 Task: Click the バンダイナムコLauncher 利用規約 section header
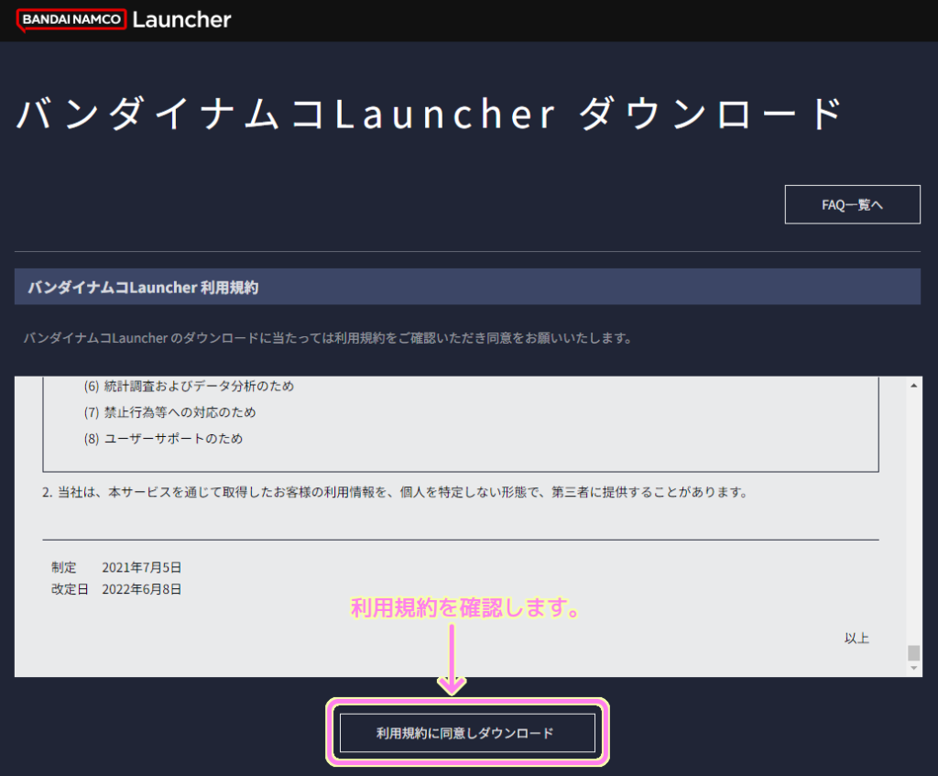pyautogui.click(x=467, y=287)
